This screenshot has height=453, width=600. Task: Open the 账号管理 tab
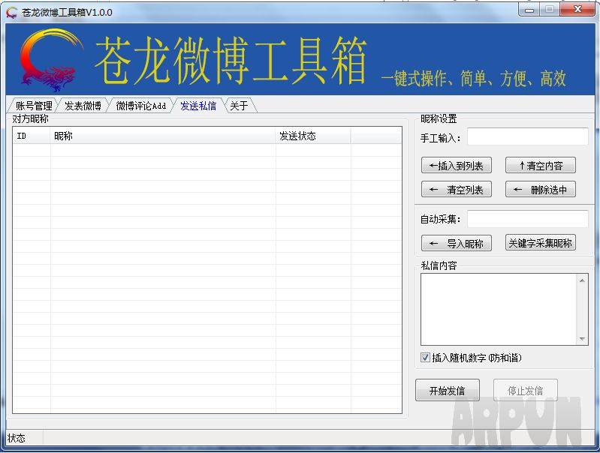34,106
